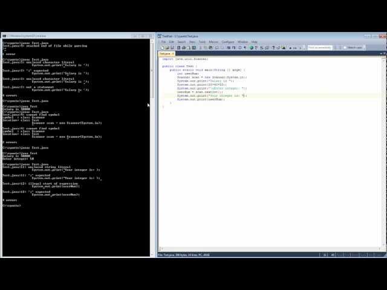Image resolution: width=387 pixels, height=290 pixels.
Task: Click the Print icon in TextPad toolbar
Action: [184, 48]
